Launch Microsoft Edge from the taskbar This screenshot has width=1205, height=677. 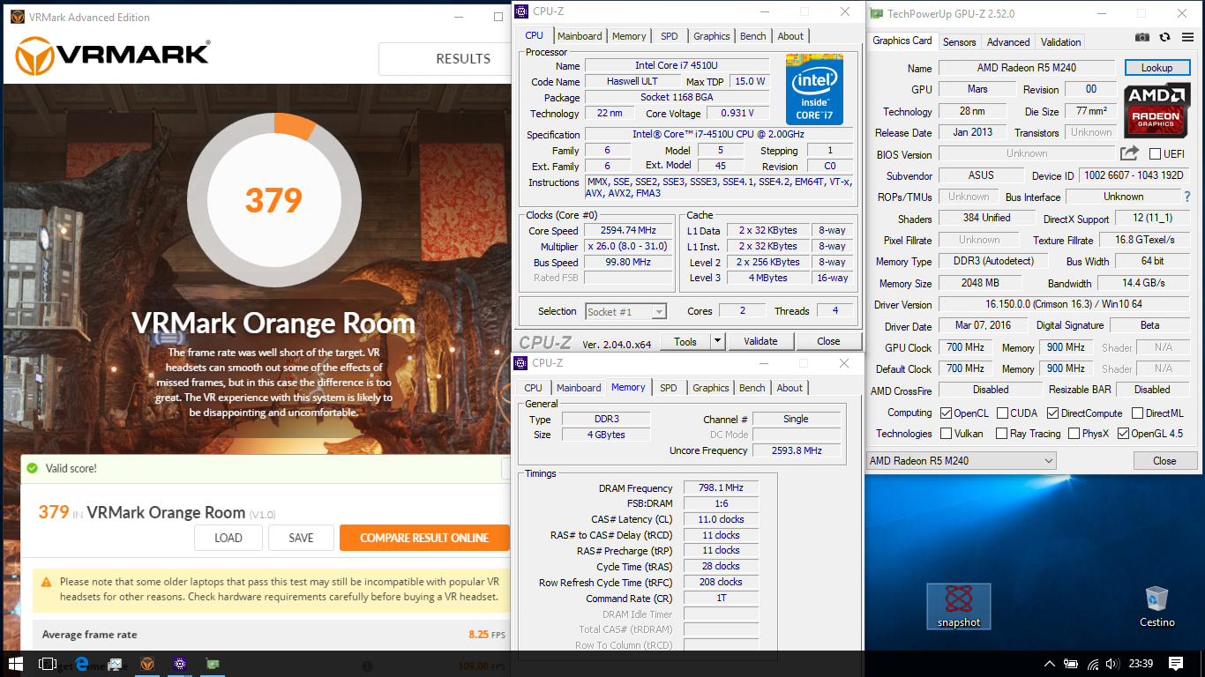(x=81, y=664)
